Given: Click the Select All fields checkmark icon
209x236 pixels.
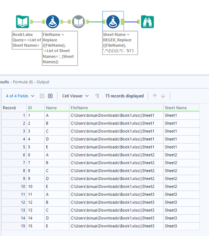Looking at the screenshot, I should (x=42, y=96).
